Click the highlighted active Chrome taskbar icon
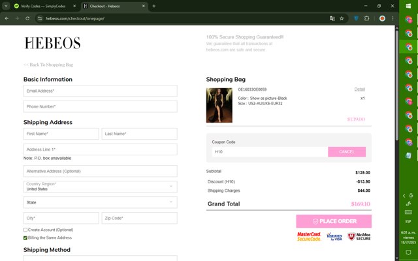 pos(408,47)
